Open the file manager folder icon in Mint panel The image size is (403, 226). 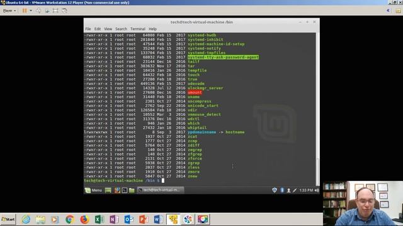132,190
